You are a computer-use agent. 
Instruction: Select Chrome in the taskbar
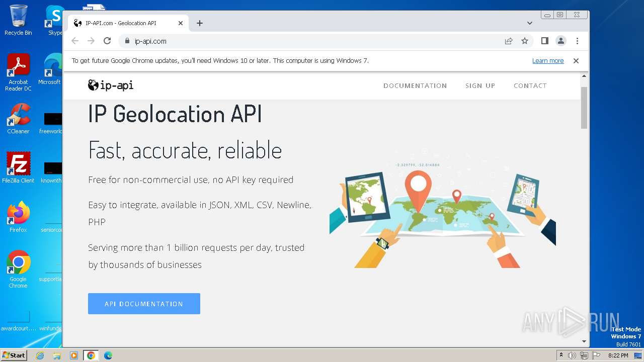coord(91,355)
